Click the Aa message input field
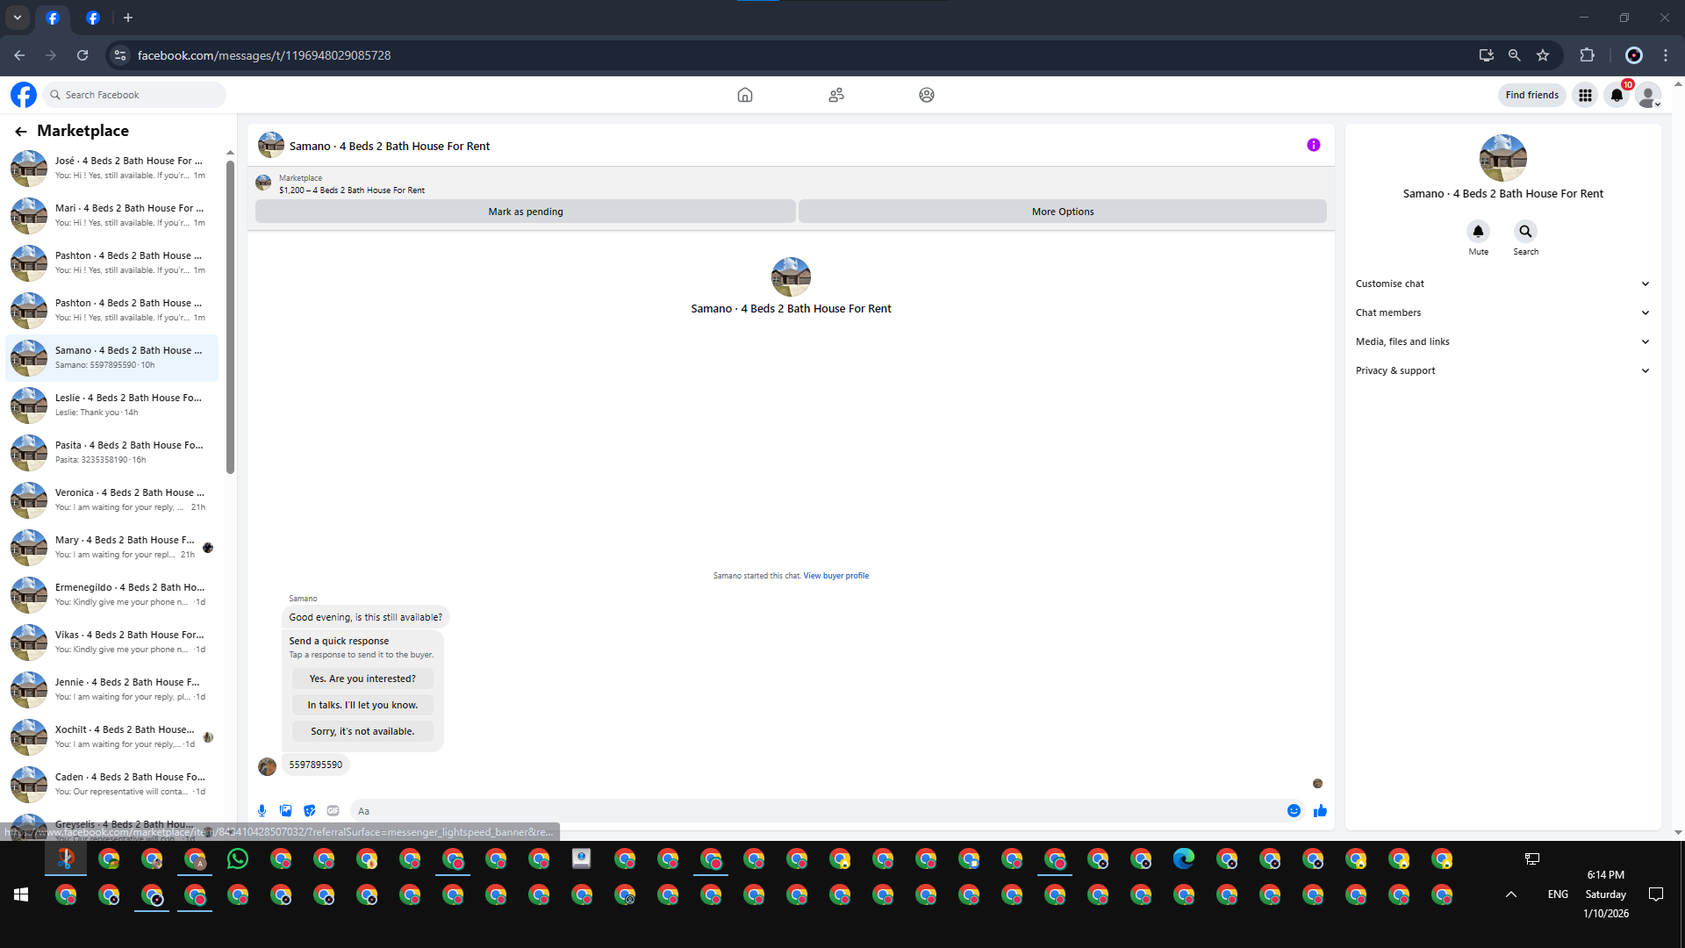1685x948 pixels. coord(816,811)
